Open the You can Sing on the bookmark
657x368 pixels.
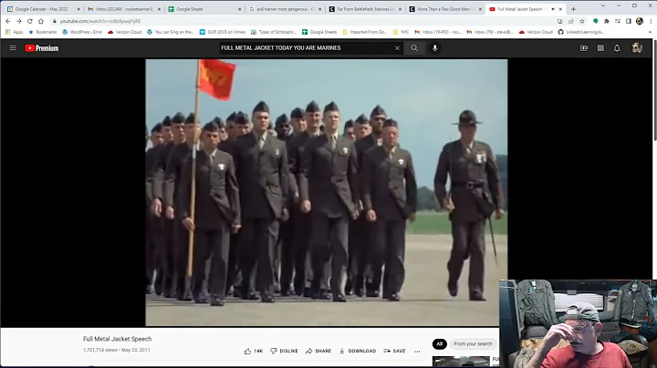tap(170, 32)
